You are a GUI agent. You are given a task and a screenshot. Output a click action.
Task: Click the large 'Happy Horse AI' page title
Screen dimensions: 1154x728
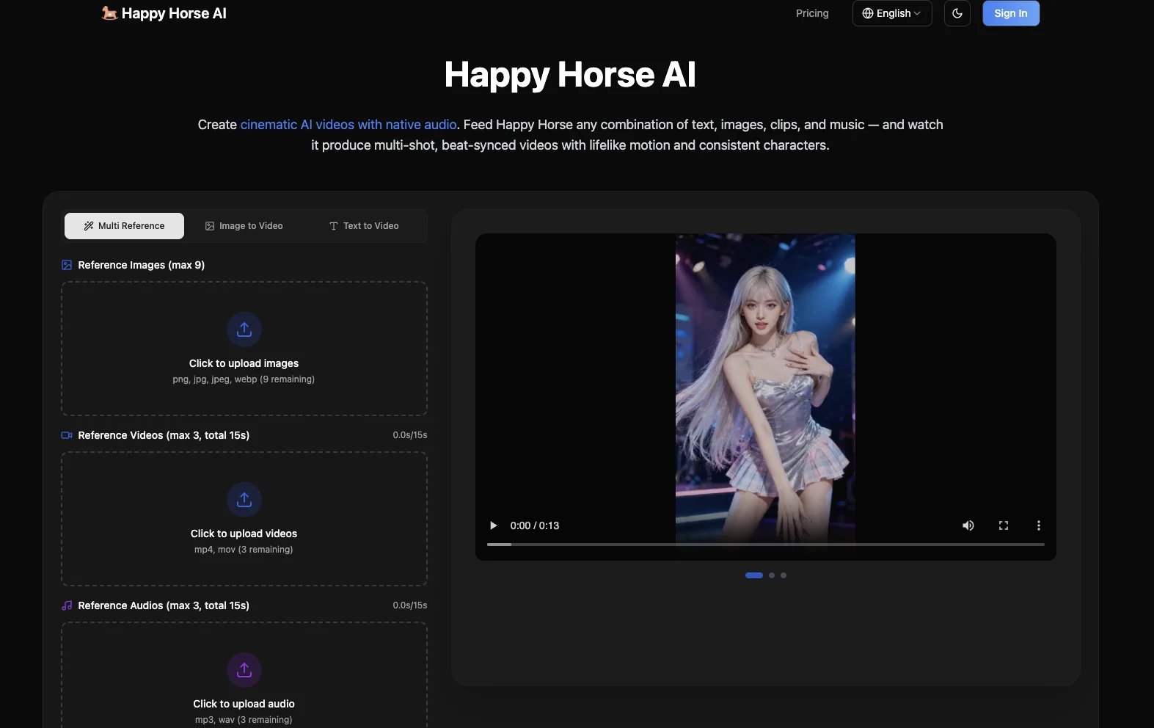(570, 75)
